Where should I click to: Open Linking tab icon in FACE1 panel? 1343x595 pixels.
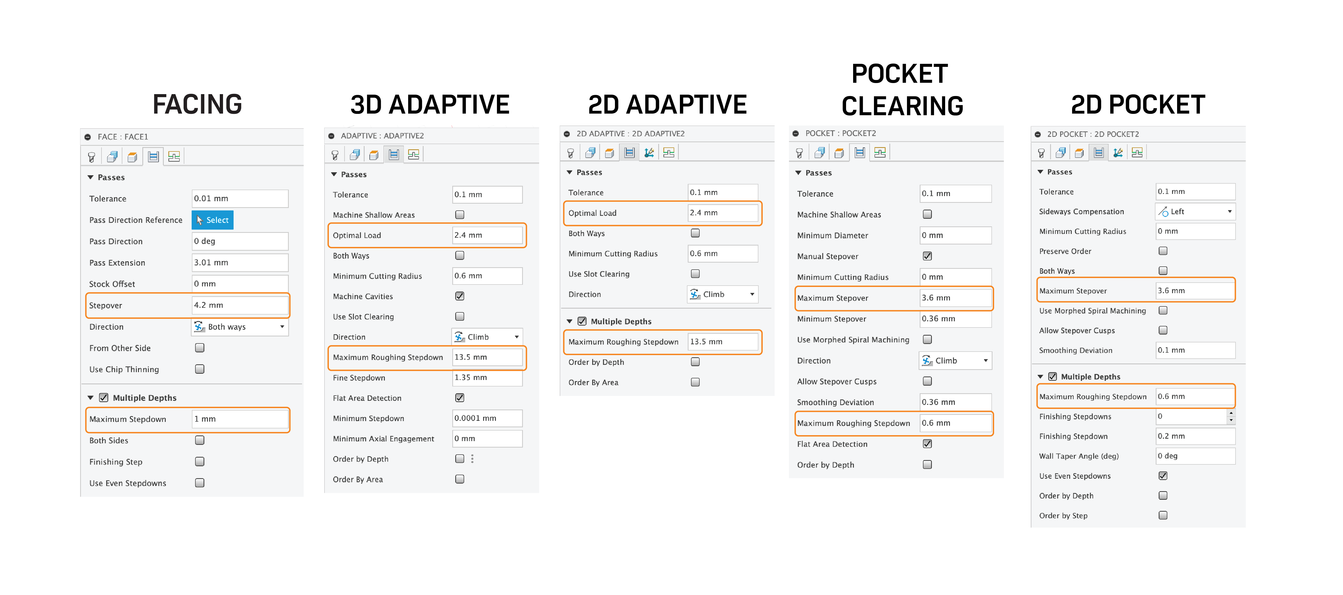[x=173, y=157]
